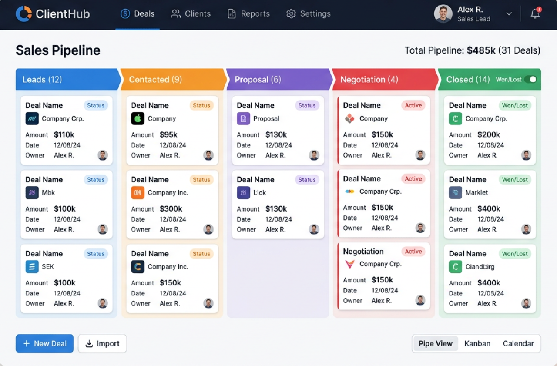Open the Deals tab
The width and height of the screenshot is (557, 366).
(138, 14)
